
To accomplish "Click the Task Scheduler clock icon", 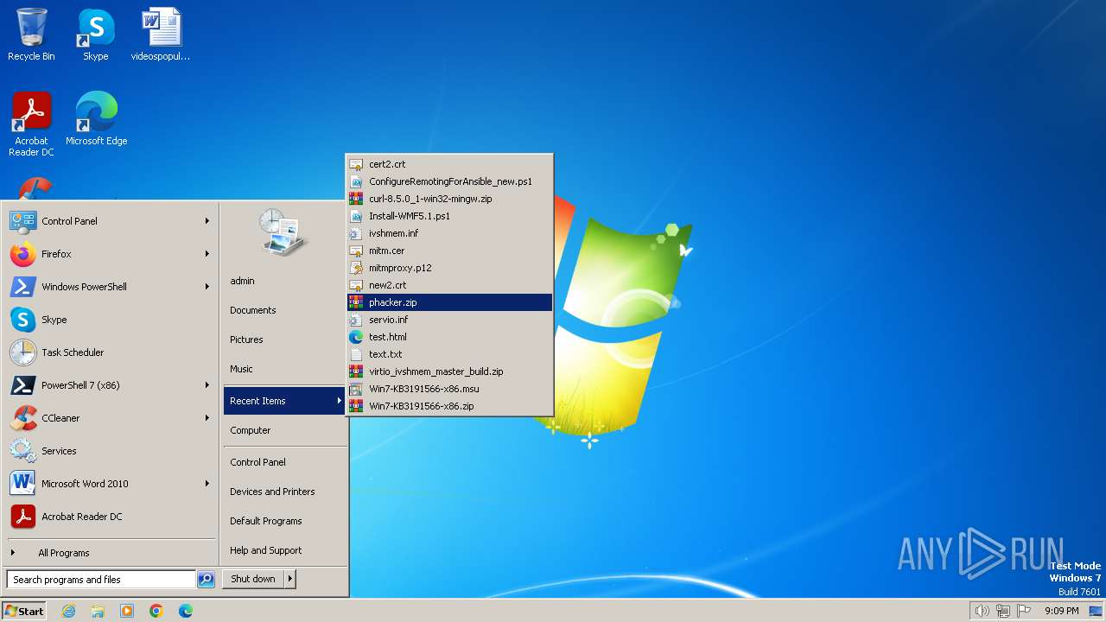I will pos(23,352).
